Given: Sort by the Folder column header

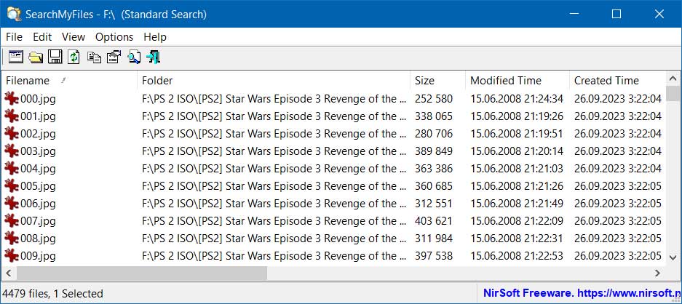Looking at the screenshot, I should 274,81.
